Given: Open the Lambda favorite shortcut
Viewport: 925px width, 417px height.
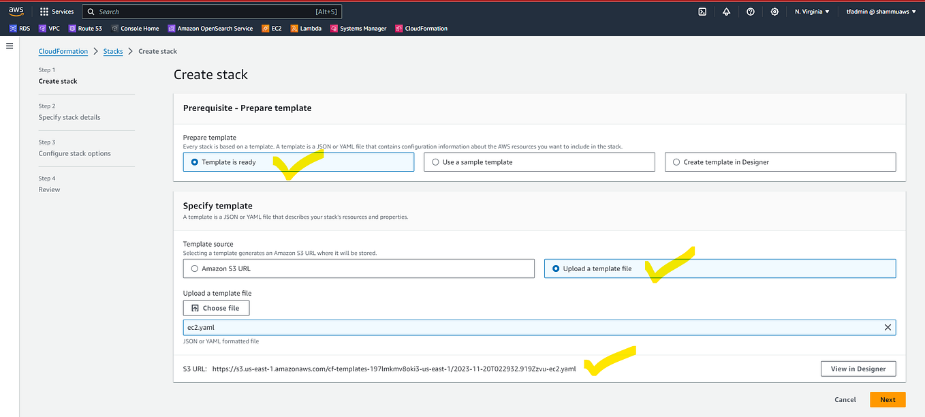Looking at the screenshot, I should [x=306, y=28].
